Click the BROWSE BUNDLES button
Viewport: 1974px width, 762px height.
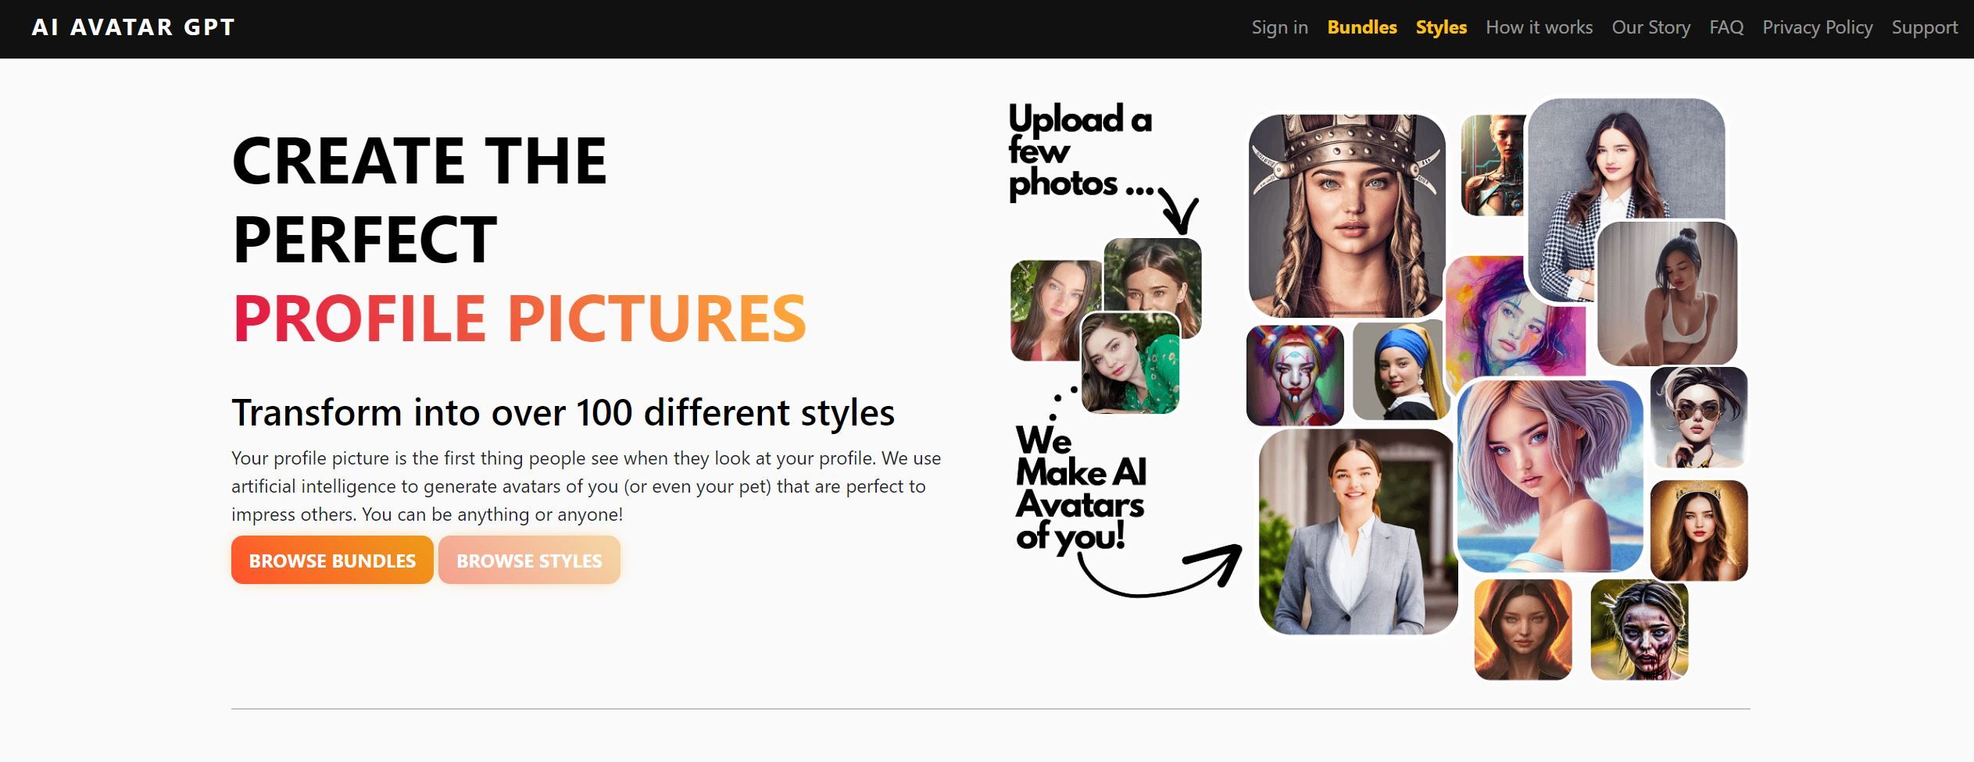[332, 560]
